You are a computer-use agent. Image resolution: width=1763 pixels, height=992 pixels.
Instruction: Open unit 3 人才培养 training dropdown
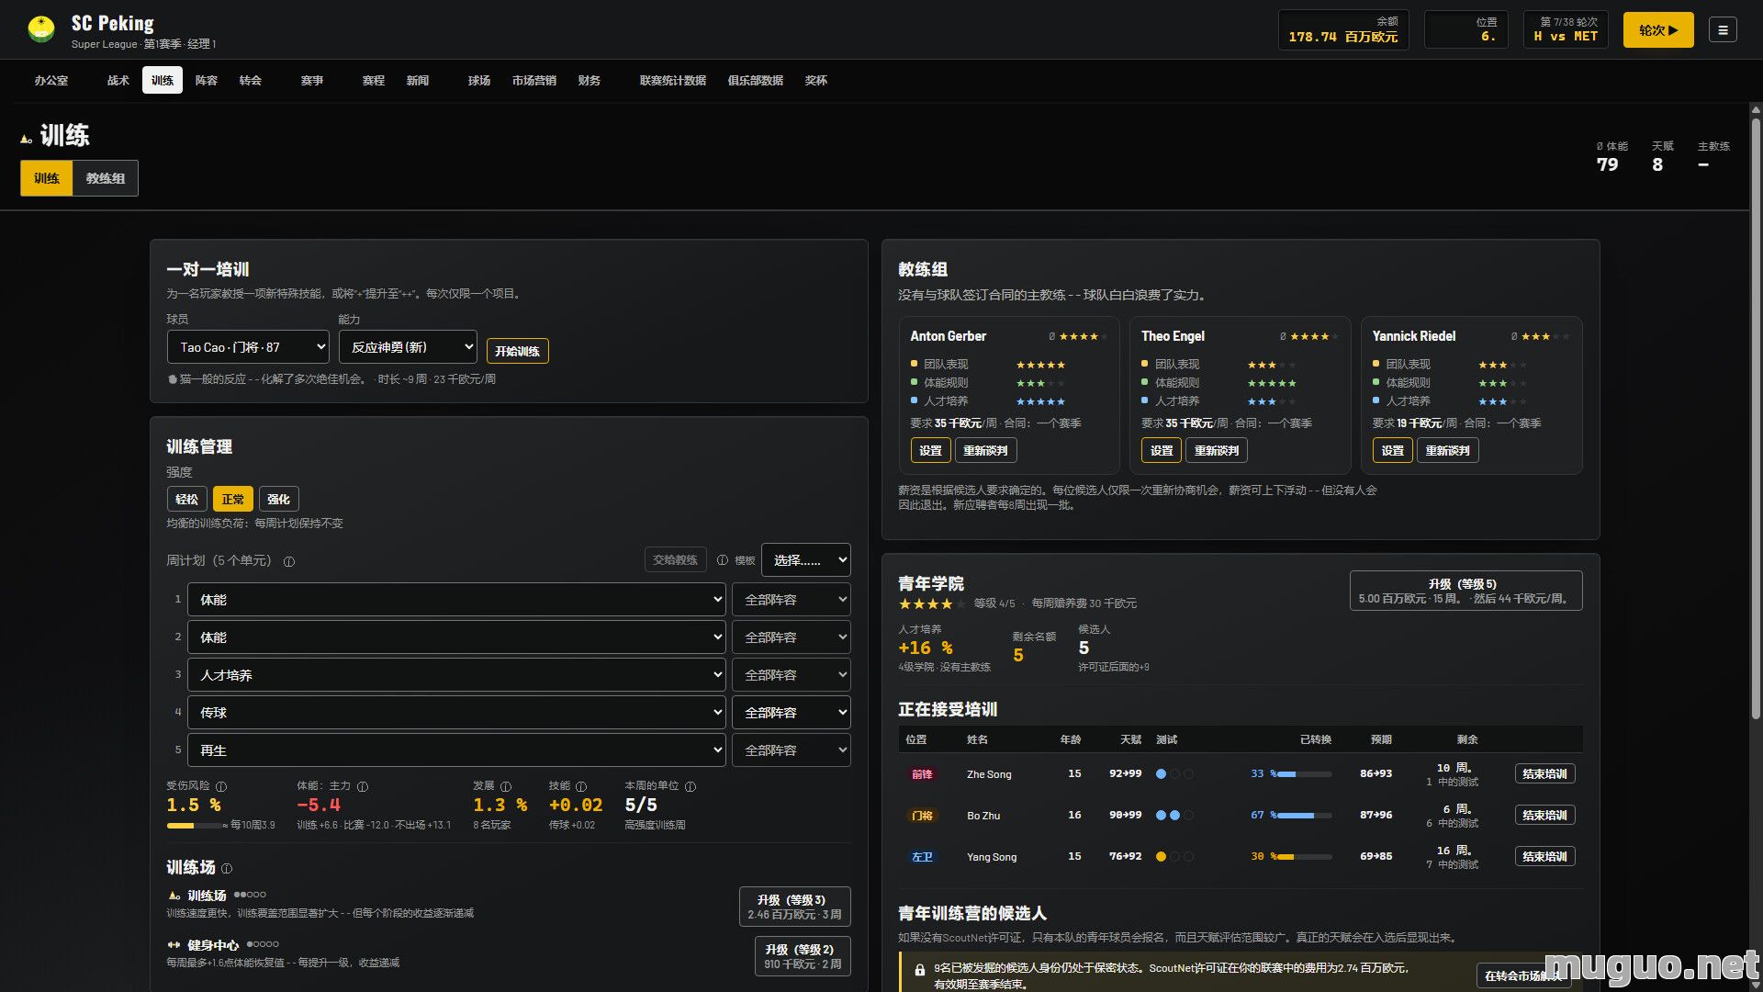click(x=456, y=675)
